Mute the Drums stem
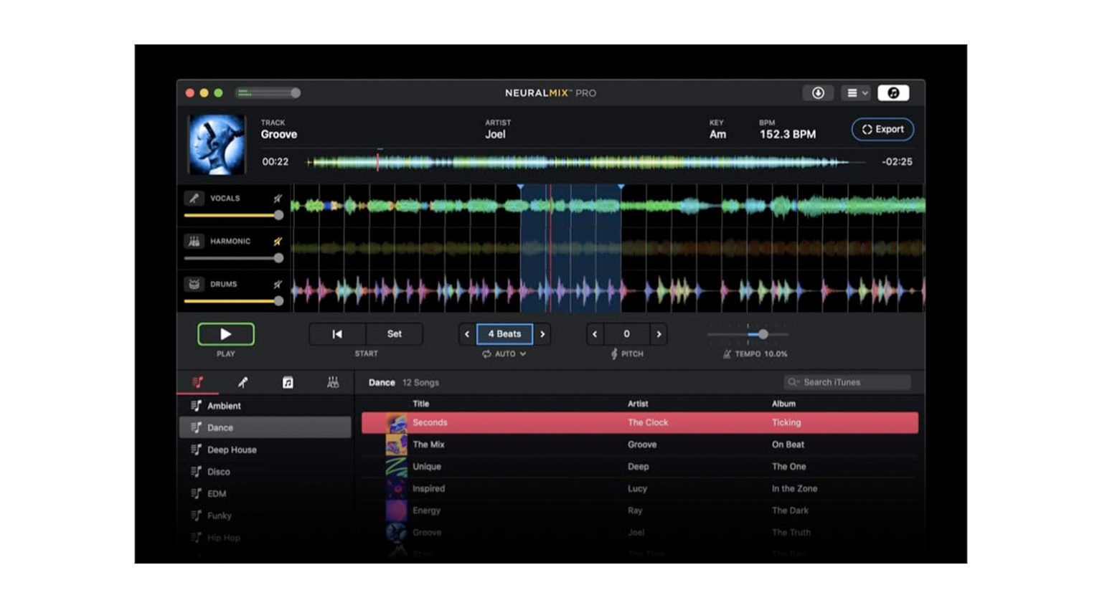 pos(277,284)
